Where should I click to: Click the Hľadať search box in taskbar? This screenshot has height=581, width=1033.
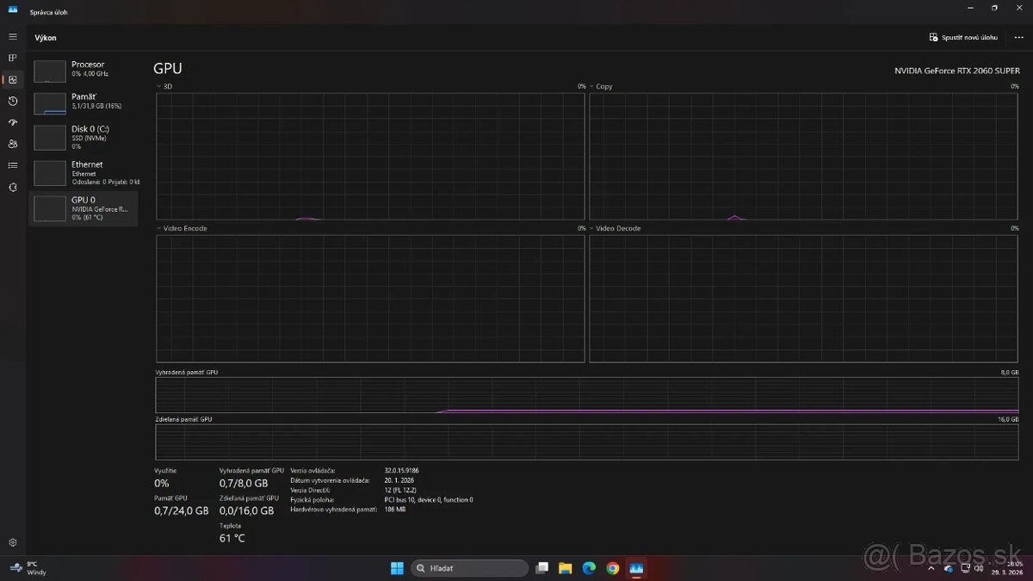(x=469, y=568)
